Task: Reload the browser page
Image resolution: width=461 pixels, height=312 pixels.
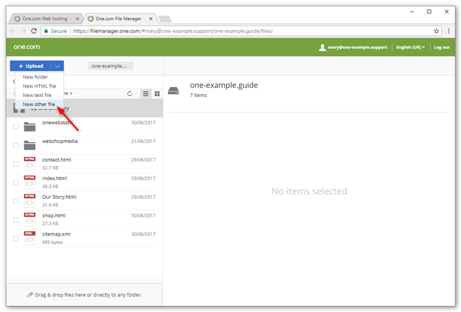Action: click(34, 31)
